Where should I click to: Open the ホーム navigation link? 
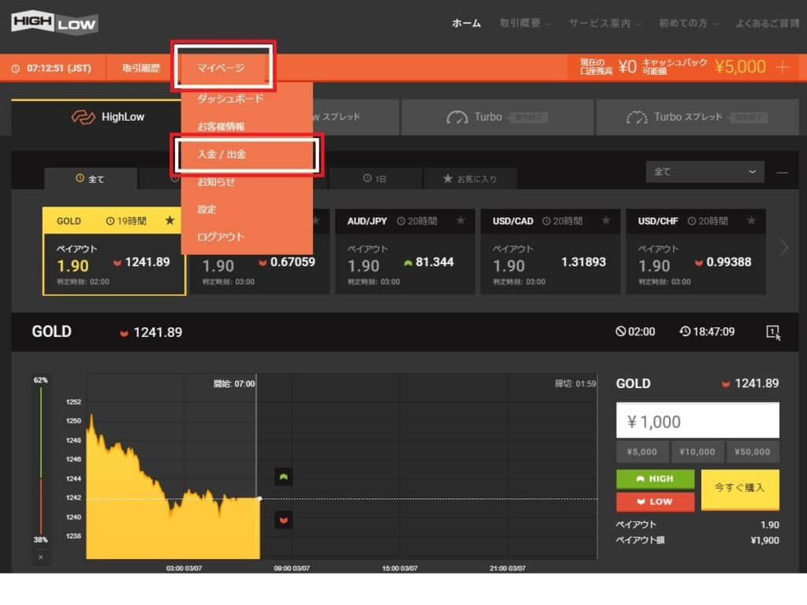467,23
